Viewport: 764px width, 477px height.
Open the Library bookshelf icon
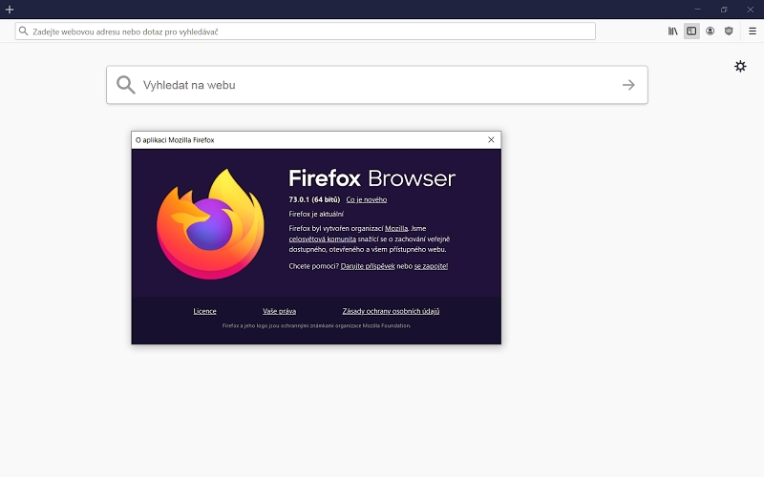pyautogui.click(x=673, y=31)
